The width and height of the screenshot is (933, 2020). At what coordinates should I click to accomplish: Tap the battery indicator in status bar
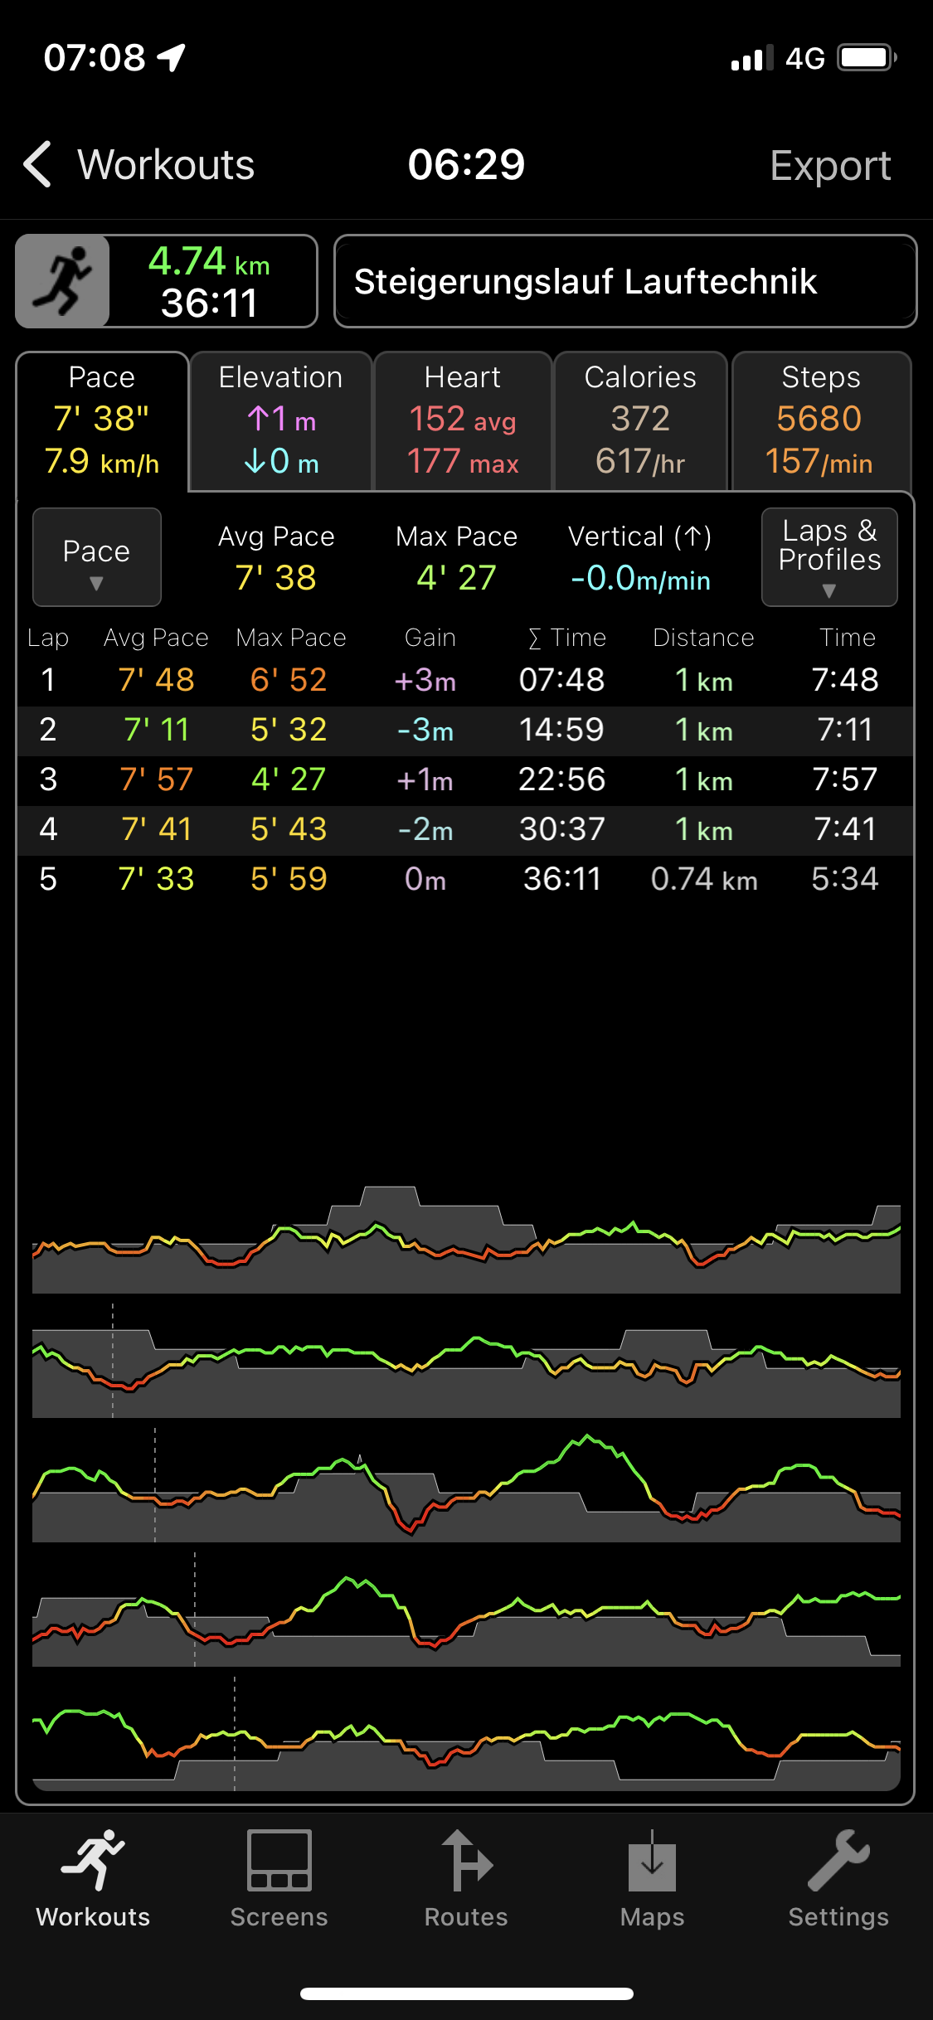pyautogui.click(x=867, y=58)
